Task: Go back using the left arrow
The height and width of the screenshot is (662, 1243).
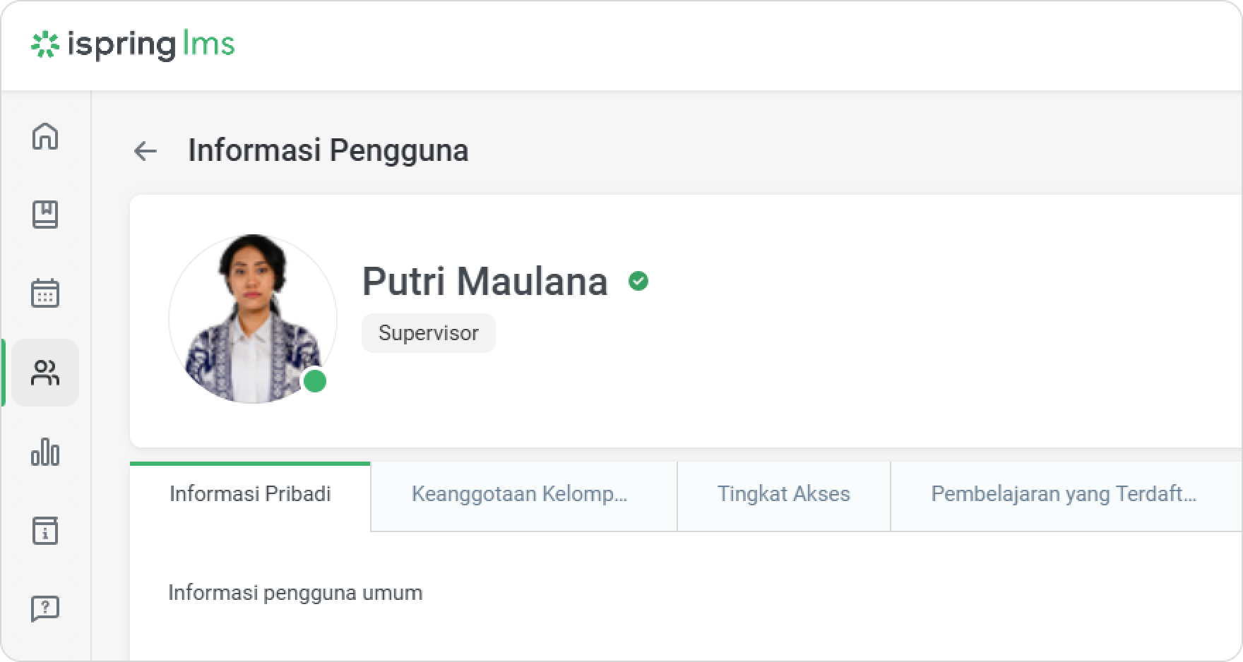Action: (x=145, y=151)
